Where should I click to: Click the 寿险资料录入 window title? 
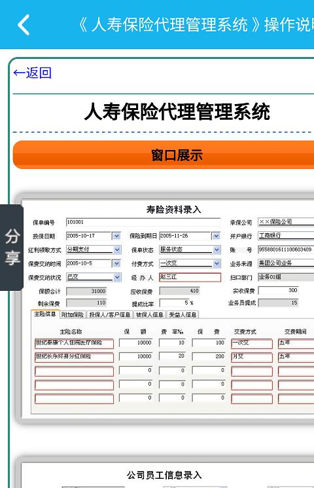[173, 210]
